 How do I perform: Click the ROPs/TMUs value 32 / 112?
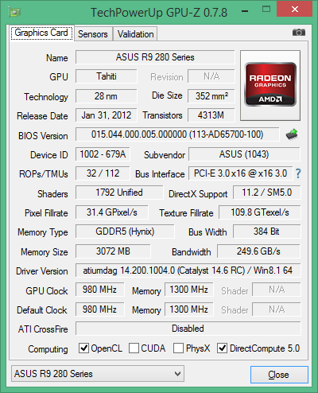tap(103, 173)
